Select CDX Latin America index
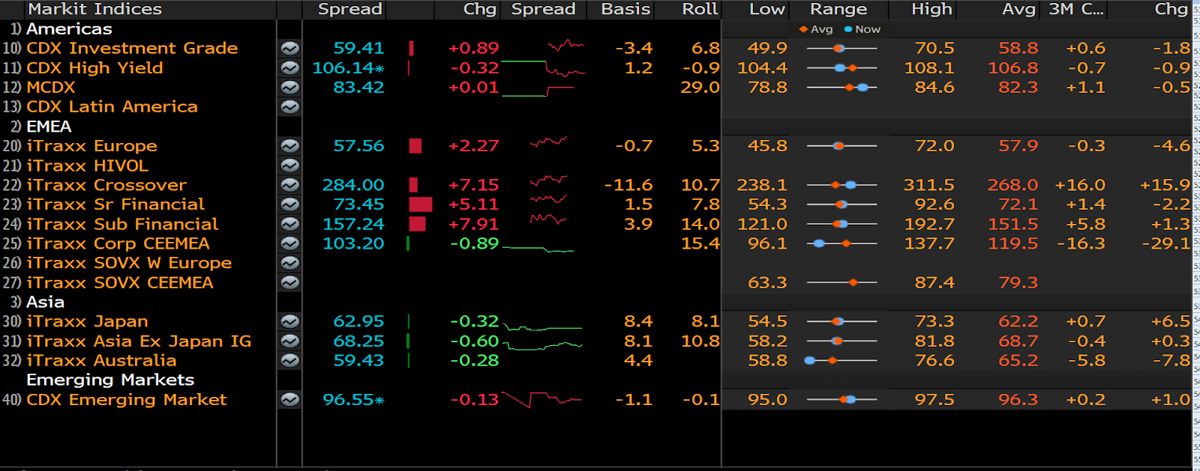The height and width of the screenshot is (471, 1200). click(112, 106)
